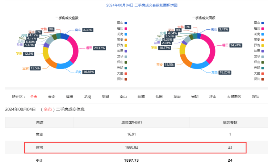Hide 大鹏 series in 成交套数 legend
The image size is (268, 166).
(123, 73)
